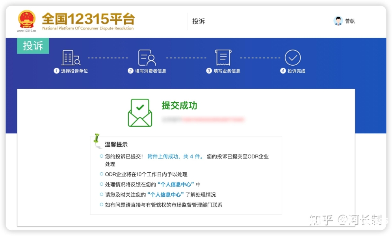Click the step 3 receipt document icon
The width and height of the screenshot is (392, 236).
tap(223, 58)
